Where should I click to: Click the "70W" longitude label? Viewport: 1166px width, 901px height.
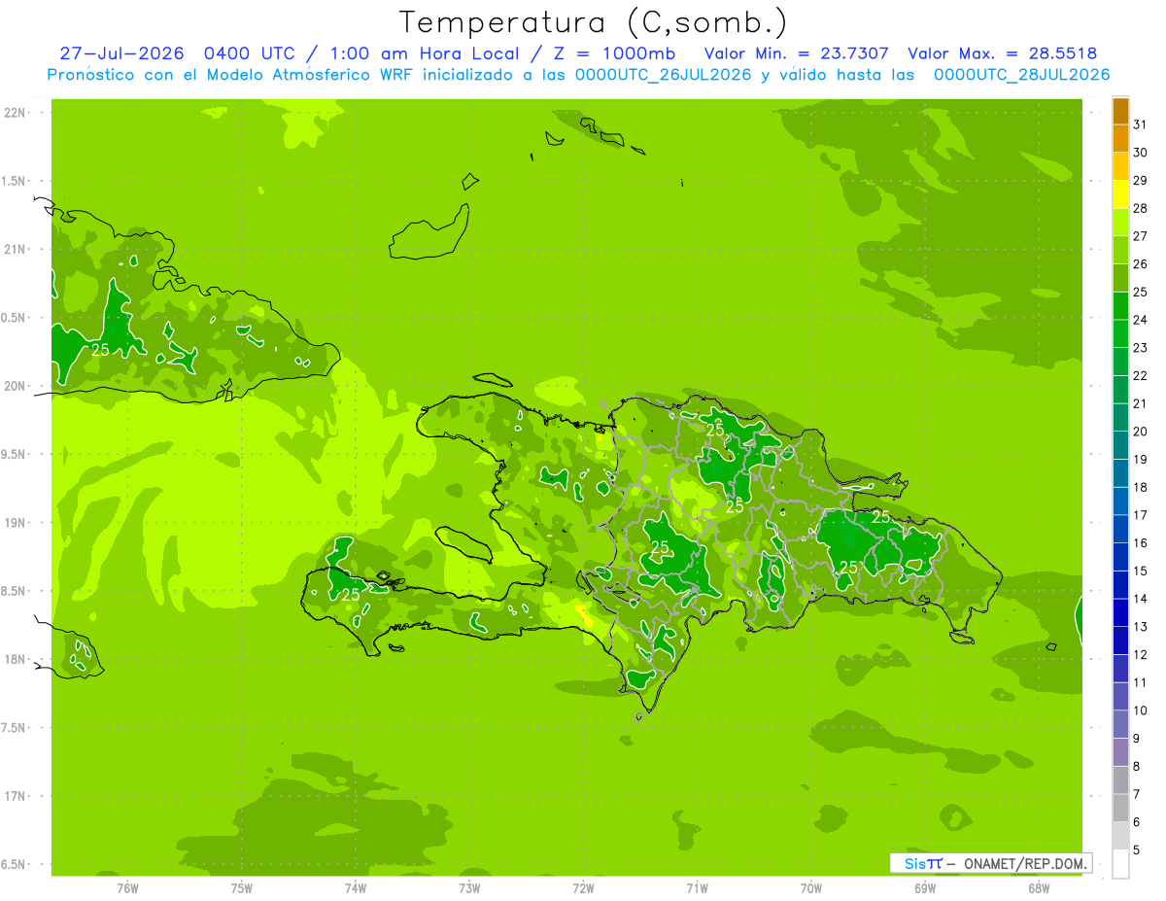811,887
